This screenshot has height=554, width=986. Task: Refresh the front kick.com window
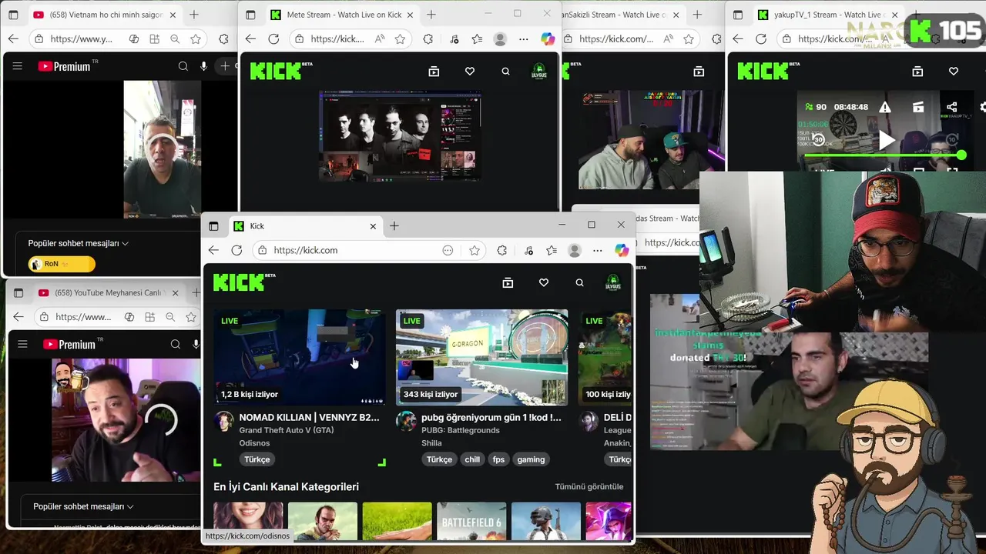(x=236, y=250)
